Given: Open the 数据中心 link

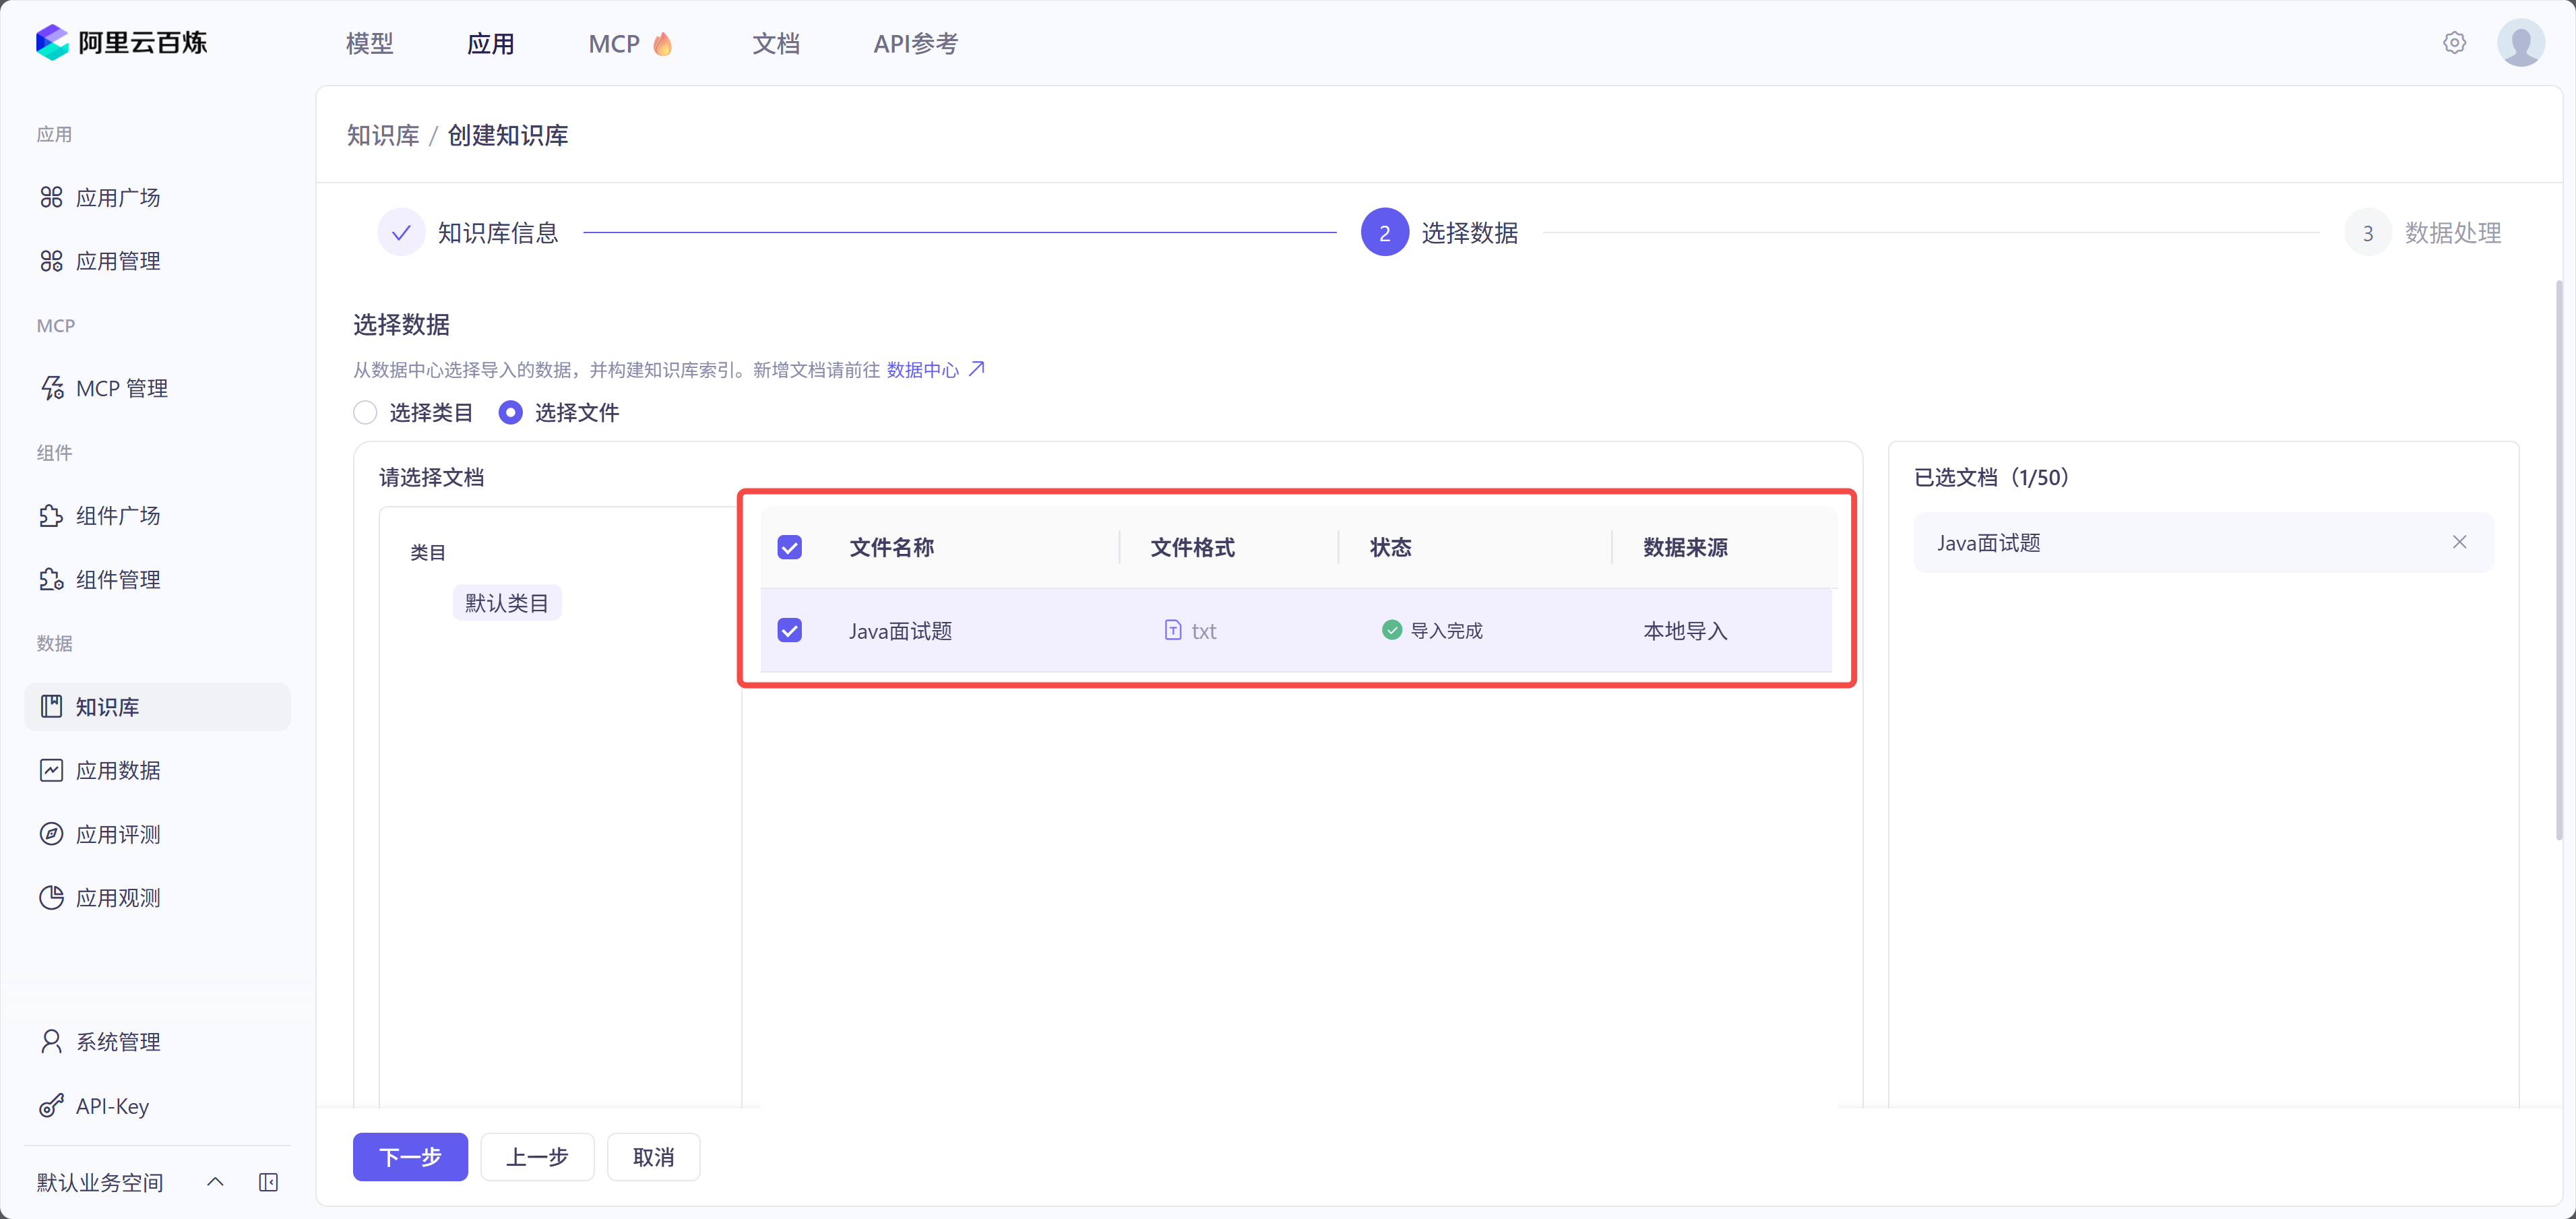Looking at the screenshot, I should (x=922, y=370).
